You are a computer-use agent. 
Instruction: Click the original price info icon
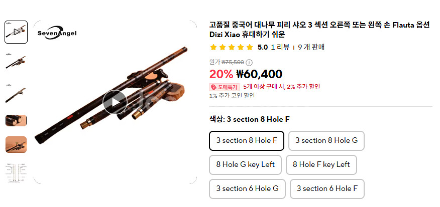[249, 62]
